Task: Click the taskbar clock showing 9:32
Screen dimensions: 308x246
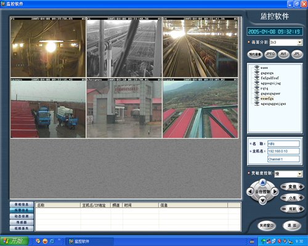Action: 299,241
